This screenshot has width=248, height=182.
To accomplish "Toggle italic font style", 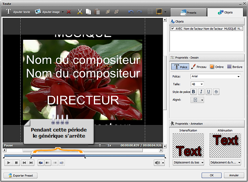I will 201,91.
